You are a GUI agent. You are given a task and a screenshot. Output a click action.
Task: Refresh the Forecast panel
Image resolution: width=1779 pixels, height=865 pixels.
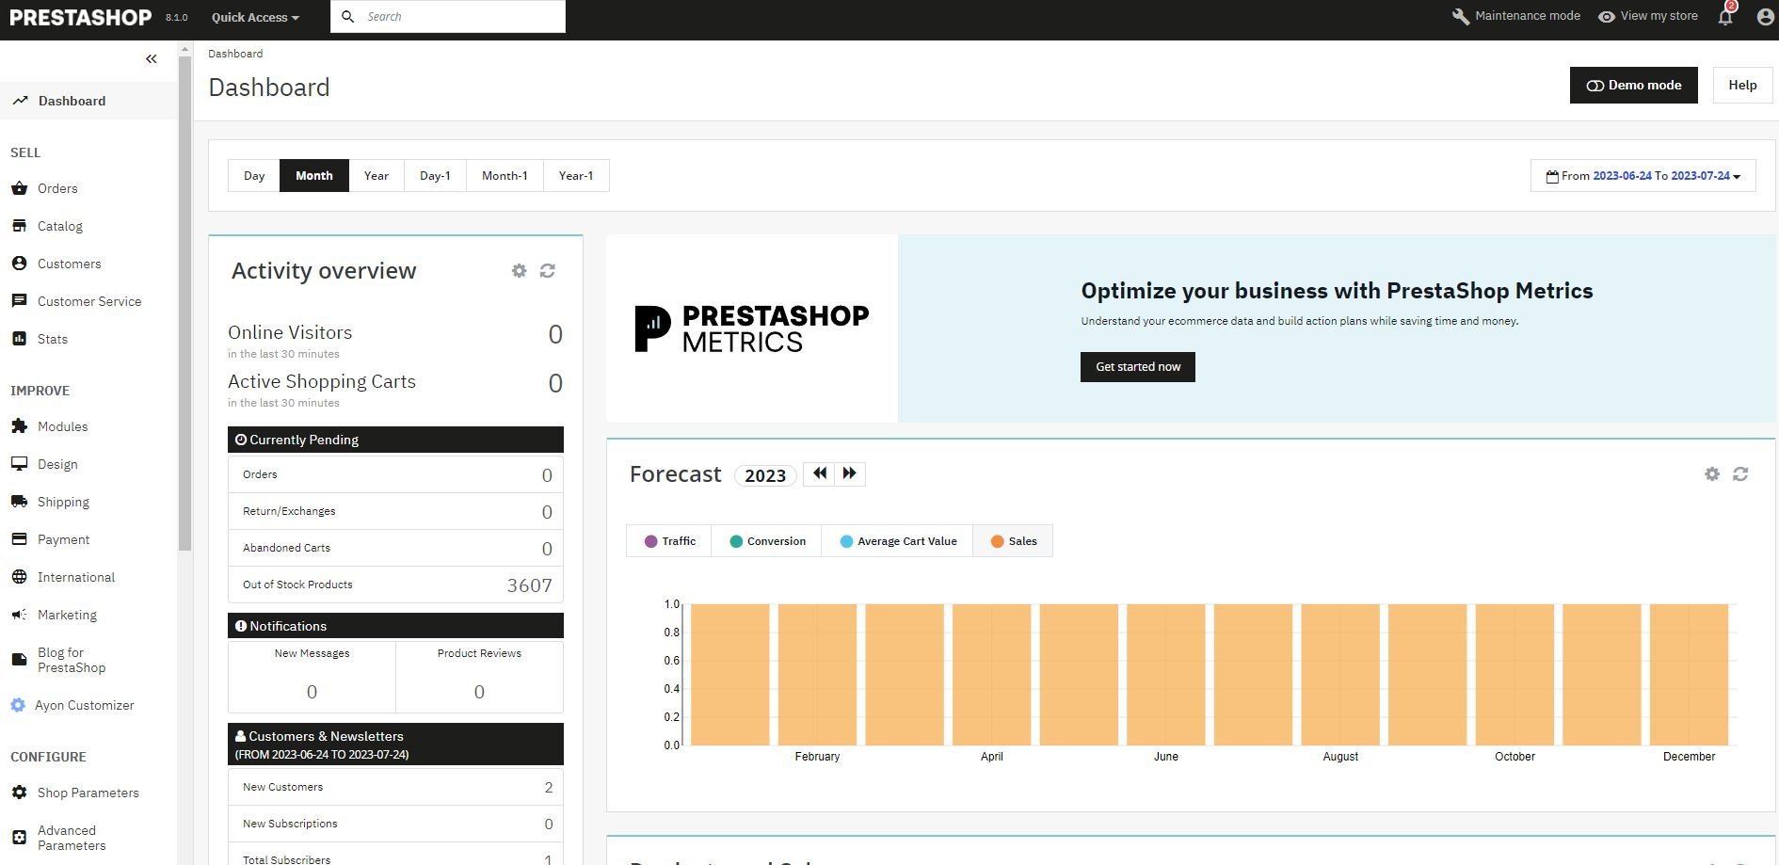pos(1740,474)
